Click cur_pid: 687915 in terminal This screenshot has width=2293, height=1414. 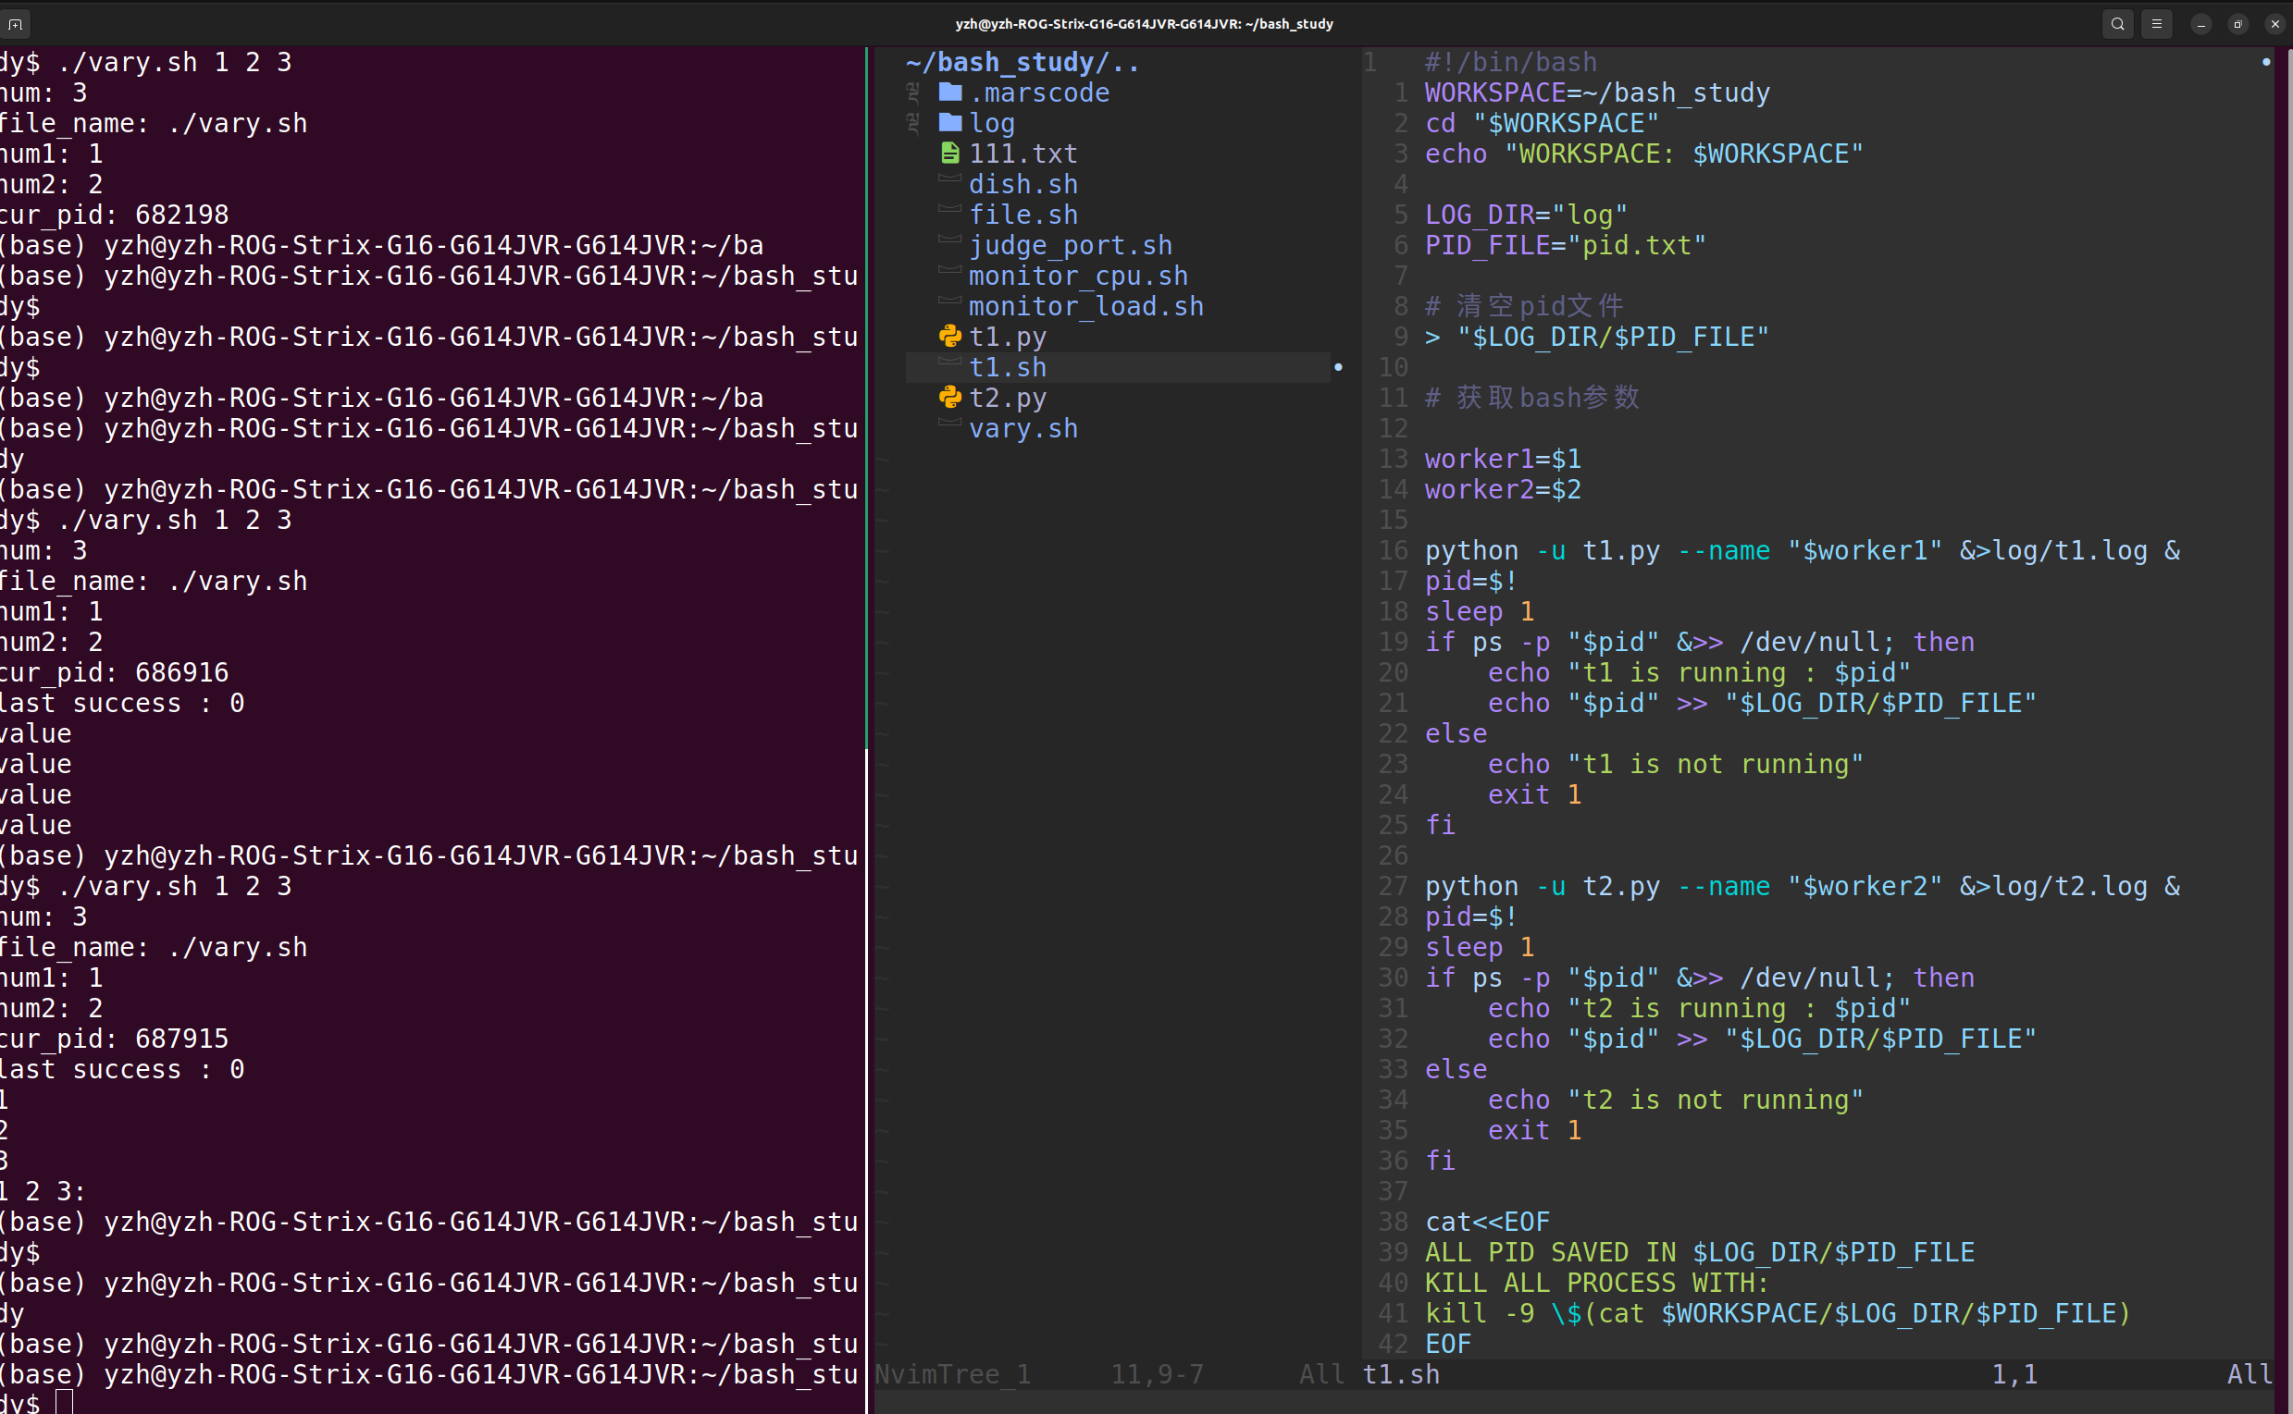(114, 1039)
